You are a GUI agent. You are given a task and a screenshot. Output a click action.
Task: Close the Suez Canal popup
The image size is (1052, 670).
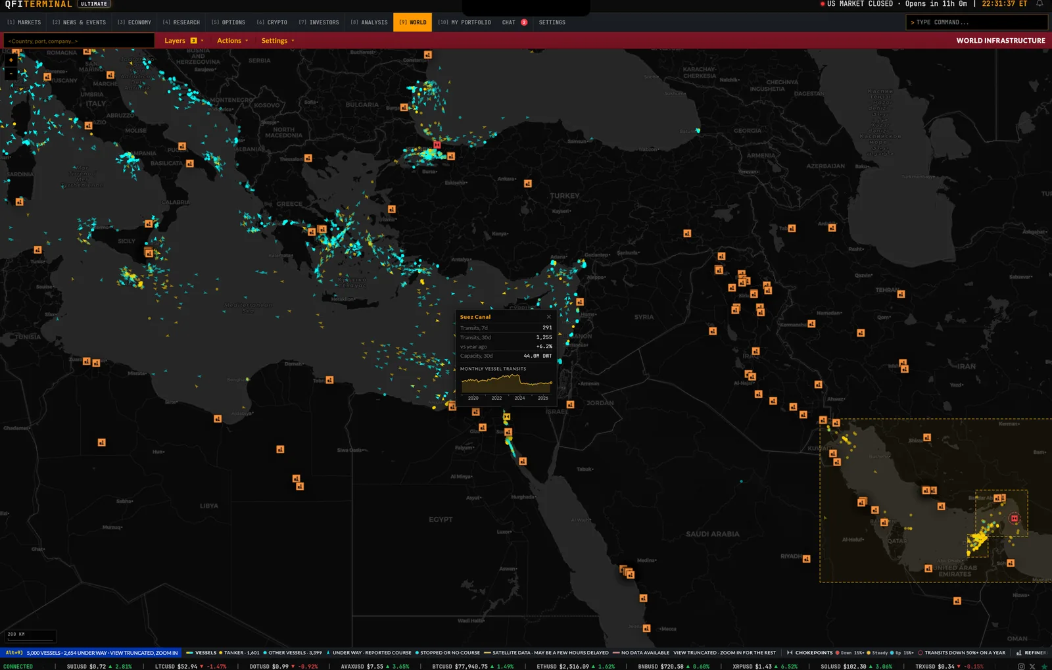(549, 317)
